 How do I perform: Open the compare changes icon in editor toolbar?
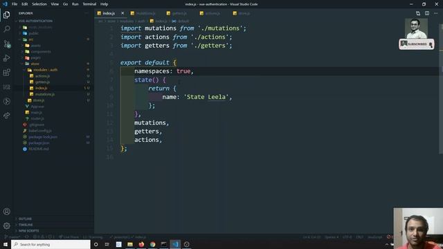click(418, 13)
